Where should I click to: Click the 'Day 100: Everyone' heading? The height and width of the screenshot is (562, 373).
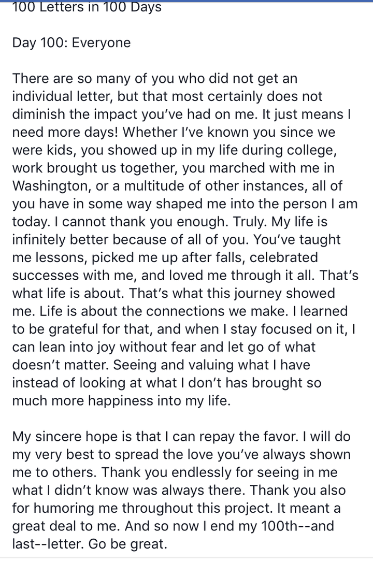71,42
